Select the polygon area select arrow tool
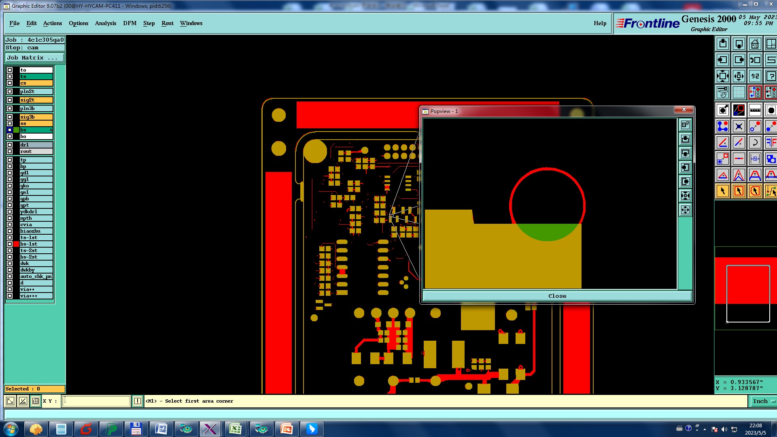The width and height of the screenshot is (777, 437). [x=755, y=191]
